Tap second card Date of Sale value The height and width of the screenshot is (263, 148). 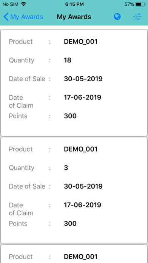click(x=83, y=186)
